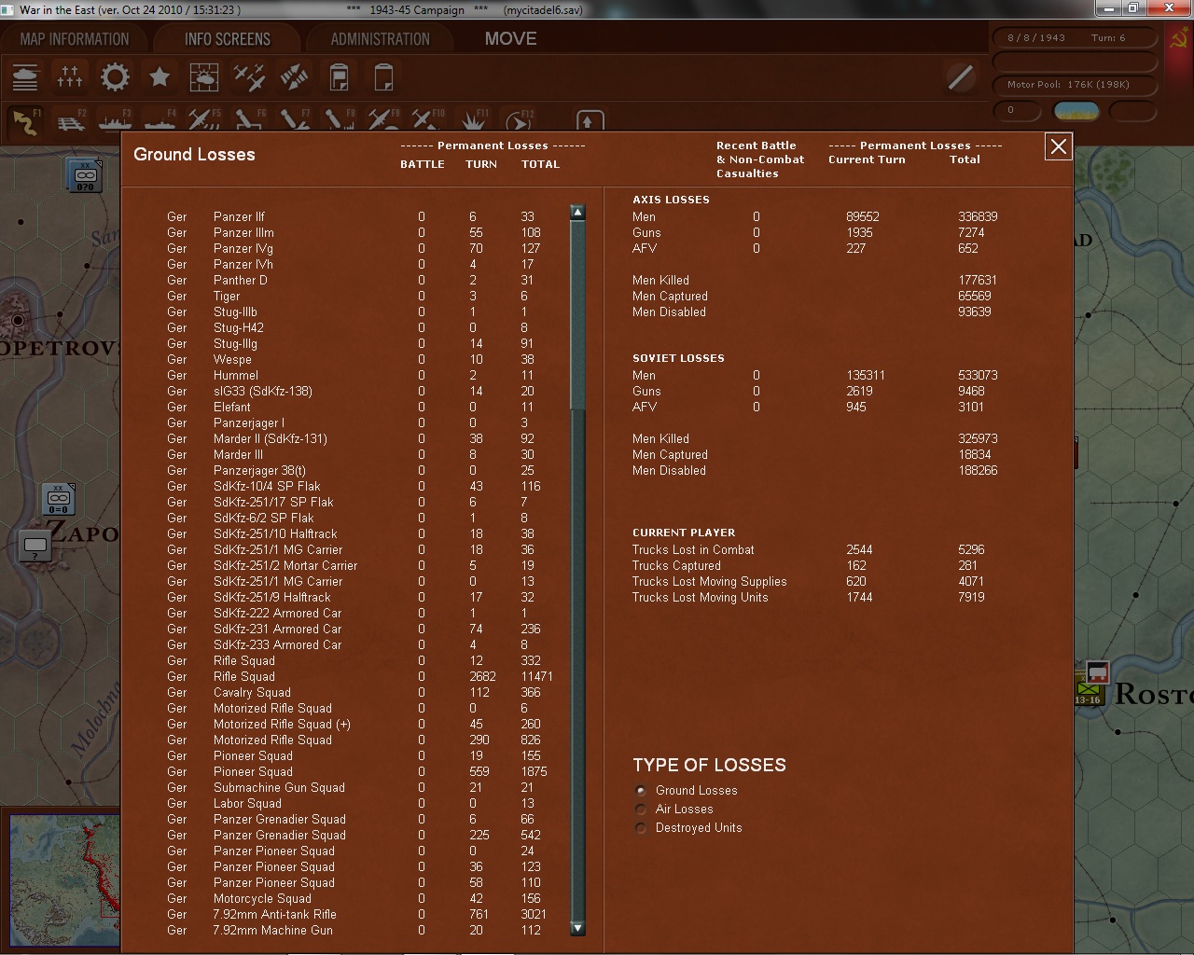Click the Hummel row
Viewport: 1194px width, 955px height.
tap(362, 375)
